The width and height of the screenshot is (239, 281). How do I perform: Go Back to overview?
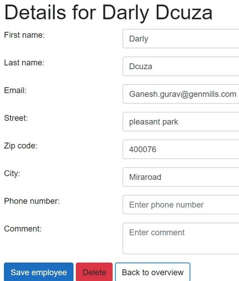point(152,272)
